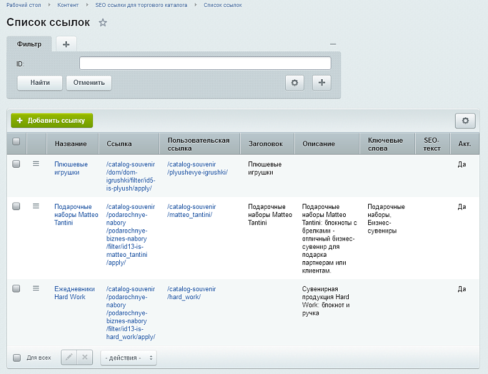This screenshot has height=374, width=488.
Task: Open list settings gear above table
Action: tap(465, 120)
